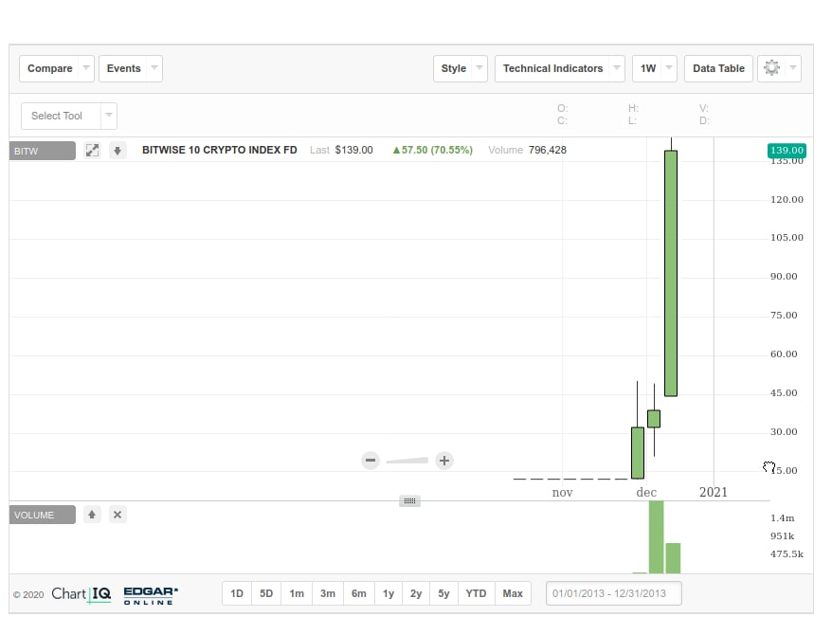Select the 6m range
The height and width of the screenshot is (635, 832).
[359, 593]
